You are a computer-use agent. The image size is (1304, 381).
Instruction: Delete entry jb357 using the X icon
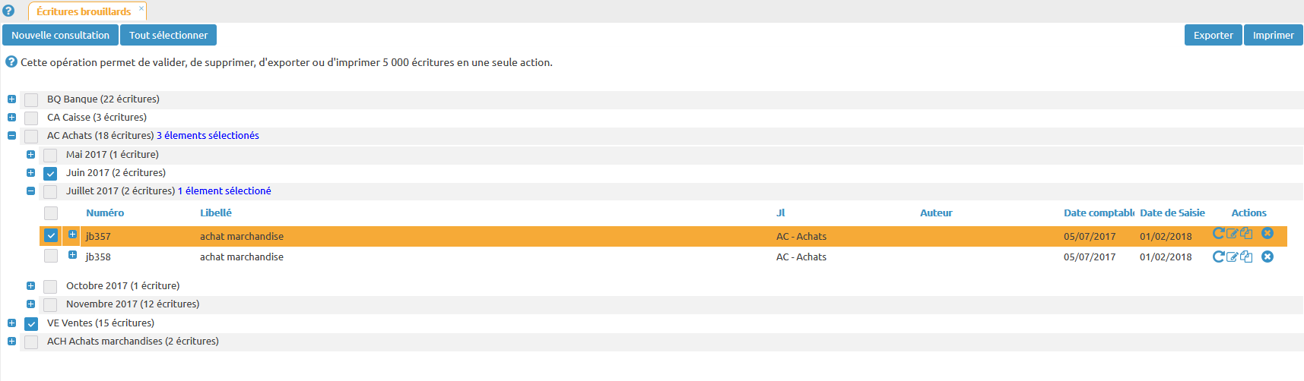pyautogui.click(x=1268, y=233)
